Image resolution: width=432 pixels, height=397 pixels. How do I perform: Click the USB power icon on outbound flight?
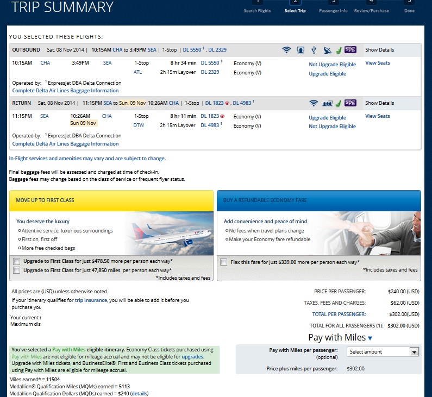(x=314, y=51)
